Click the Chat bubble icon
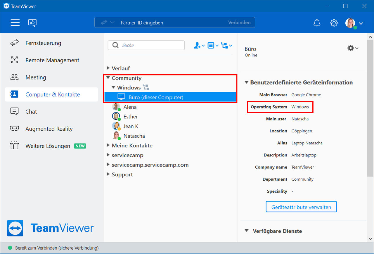The height and width of the screenshot is (254, 374). pos(14,111)
